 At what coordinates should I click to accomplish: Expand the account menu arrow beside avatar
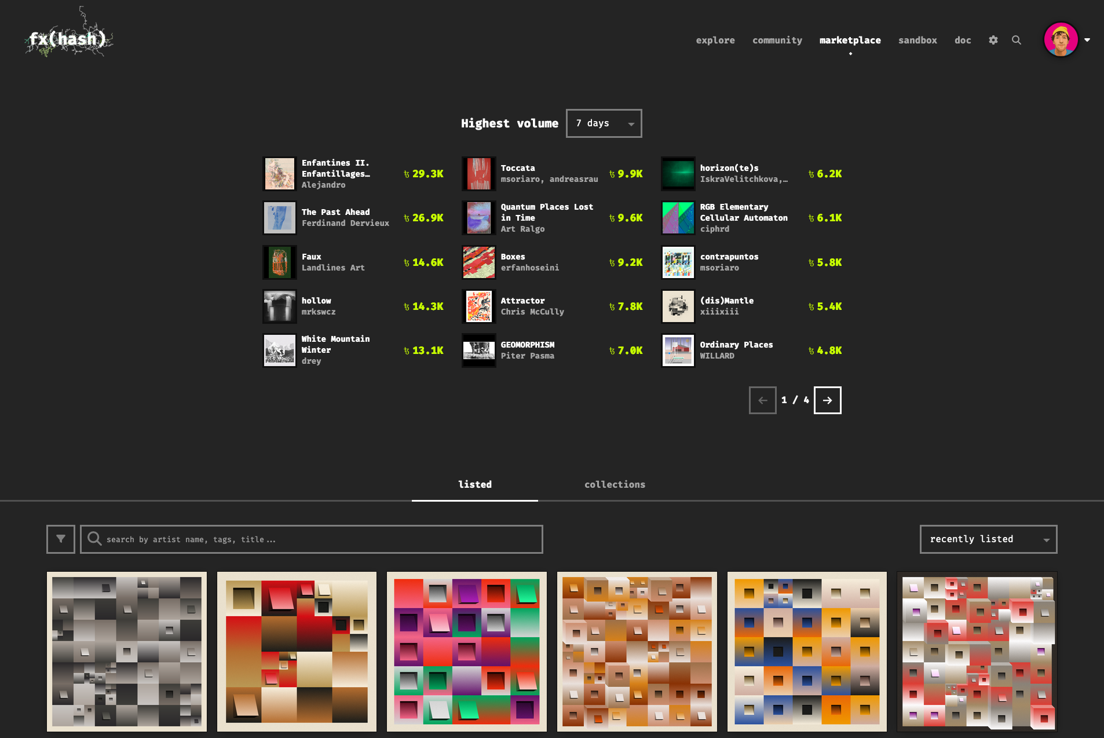click(1087, 40)
